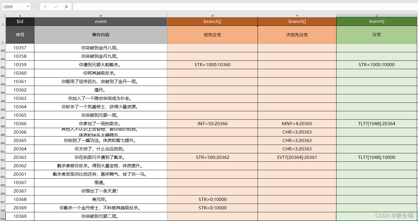418x221 pixels.
Task: Select the cell 悟道。
Action: coord(101,183)
